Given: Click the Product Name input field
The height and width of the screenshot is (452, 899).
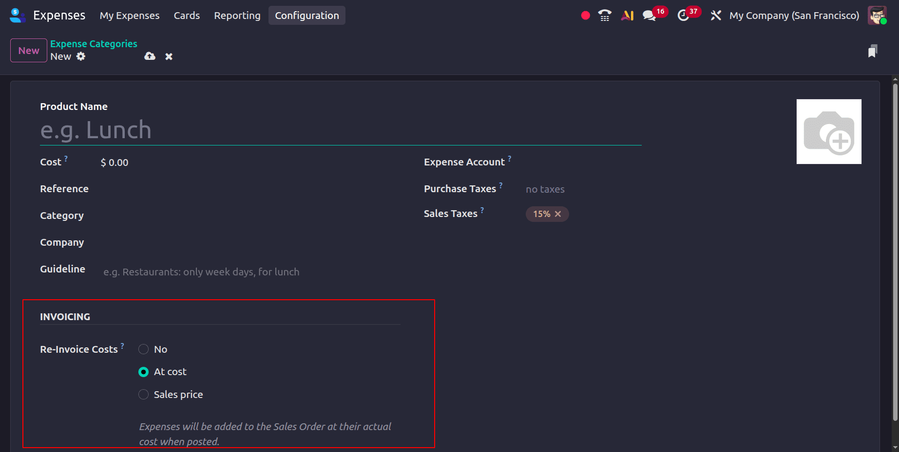Looking at the screenshot, I should [341, 130].
